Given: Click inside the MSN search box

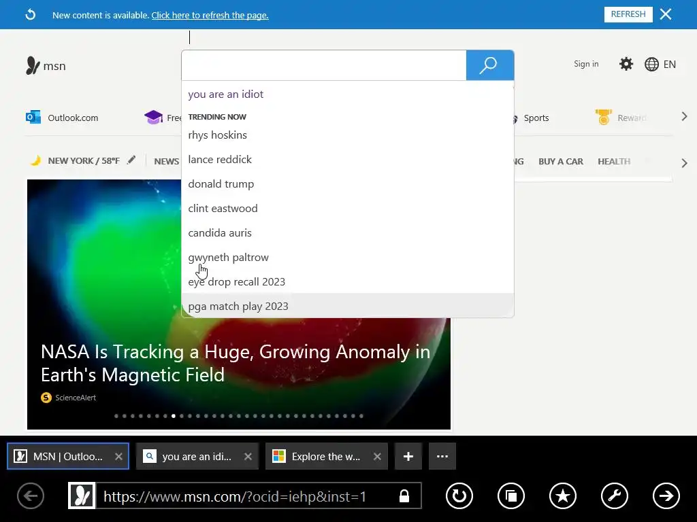Looking at the screenshot, I should [x=323, y=65].
